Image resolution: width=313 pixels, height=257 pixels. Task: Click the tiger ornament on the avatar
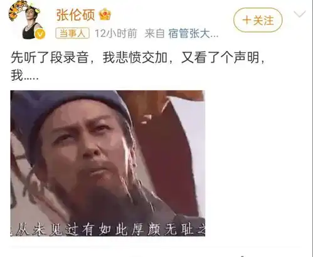[18, 9]
